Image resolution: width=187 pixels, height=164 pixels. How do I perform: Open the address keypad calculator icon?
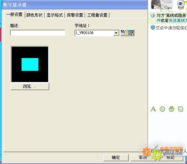coord(131,33)
